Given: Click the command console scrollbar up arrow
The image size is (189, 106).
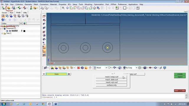Looking at the screenshot, I should (x=186, y=95).
